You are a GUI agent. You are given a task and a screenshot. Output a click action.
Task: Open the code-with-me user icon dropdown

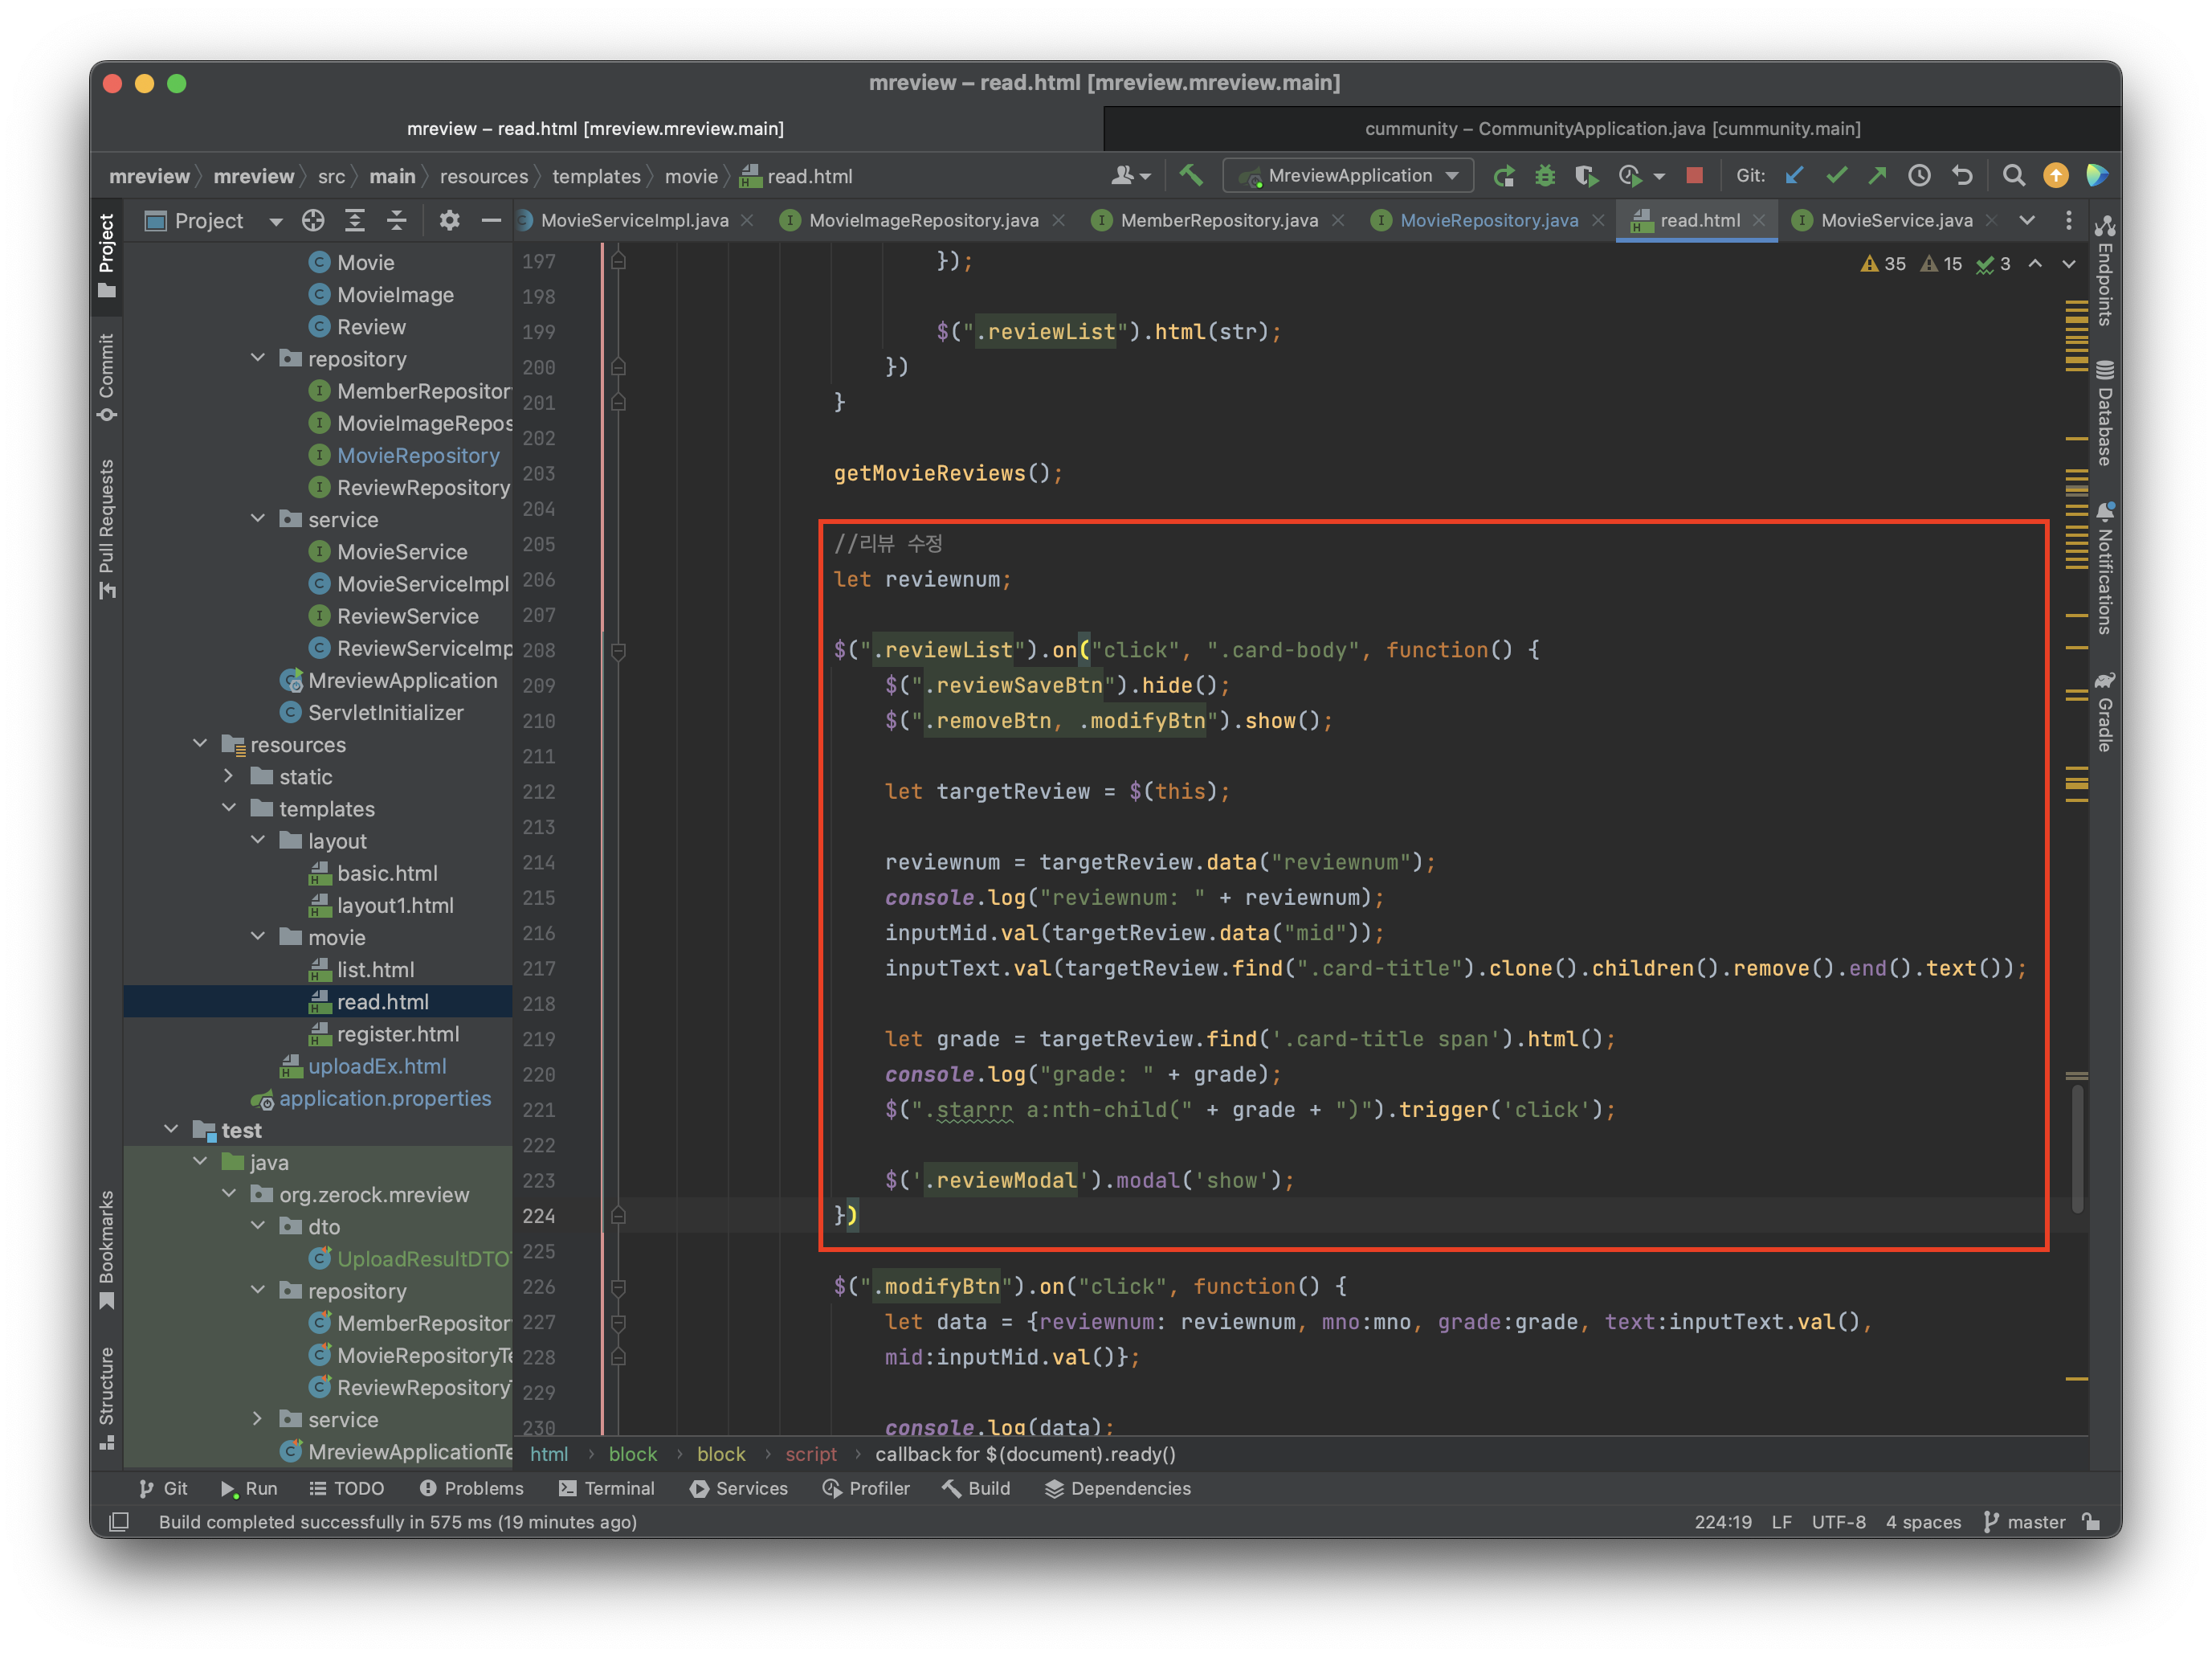coord(1131,176)
